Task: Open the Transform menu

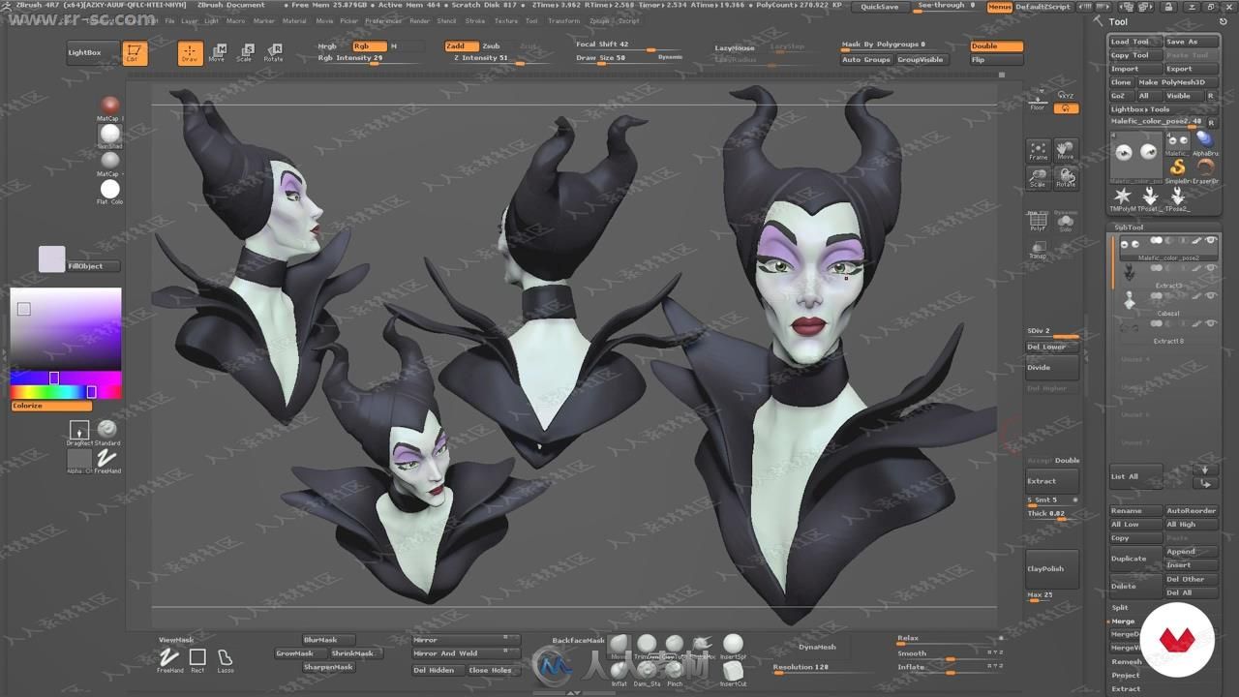Action: tap(564, 20)
